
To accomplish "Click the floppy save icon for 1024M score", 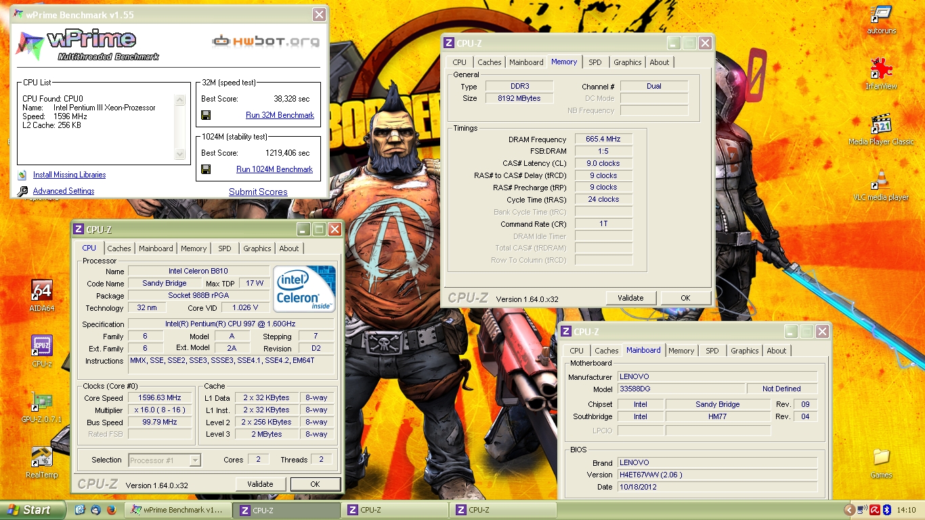I will 206,169.
